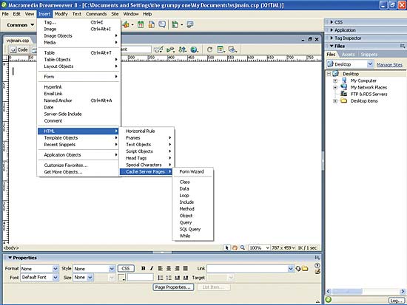
Task: Choose Horizontal Rule from HTML submenu
Action: click(x=147, y=131)
